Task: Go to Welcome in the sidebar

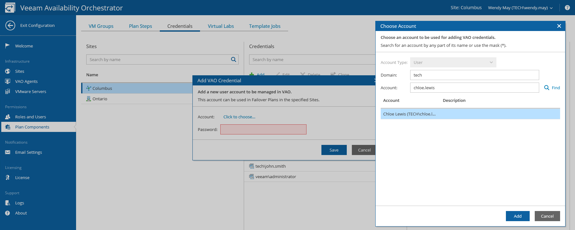Action: coord(24,46)
